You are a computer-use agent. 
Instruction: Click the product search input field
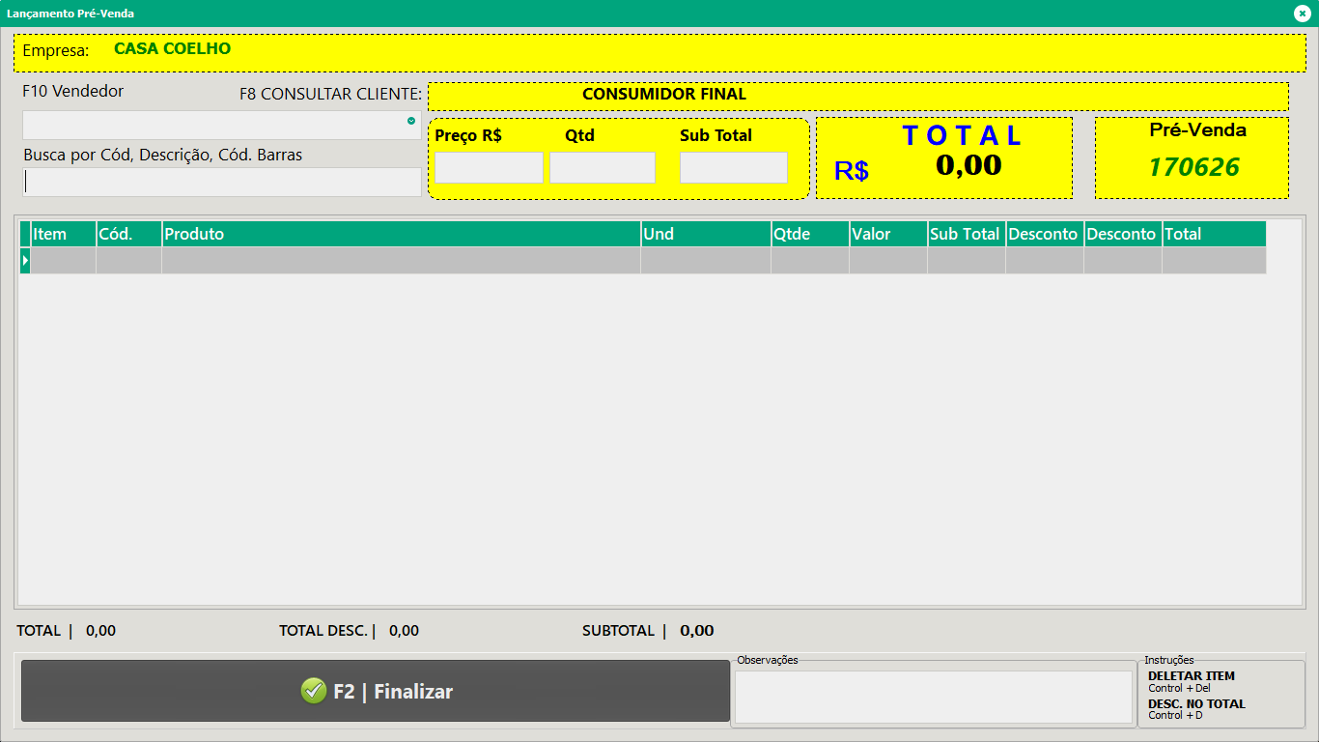click(222, 182)
